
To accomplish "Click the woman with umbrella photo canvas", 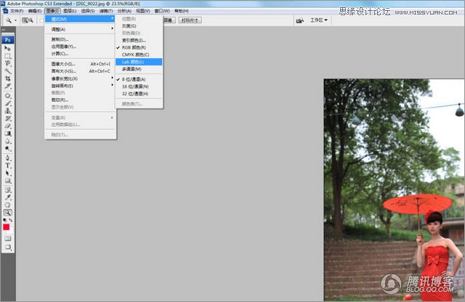I will click(x=395, y=190).
